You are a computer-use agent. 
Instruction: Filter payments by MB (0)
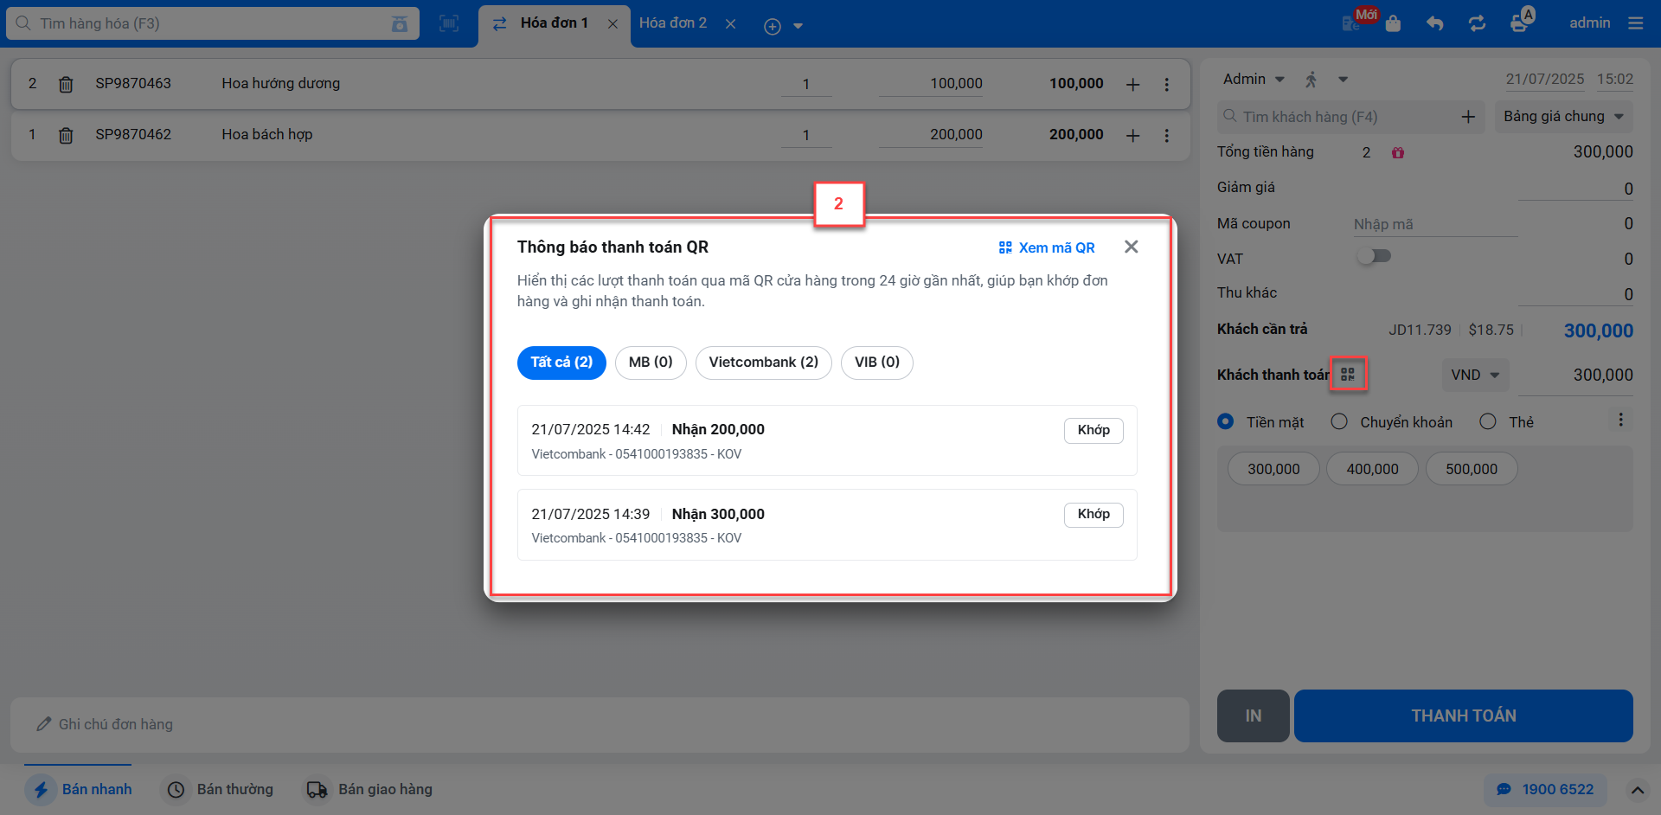tap(651, 363)
